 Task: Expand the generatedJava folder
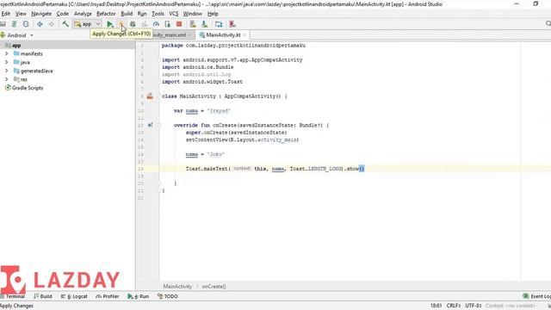tap(6, 71)
